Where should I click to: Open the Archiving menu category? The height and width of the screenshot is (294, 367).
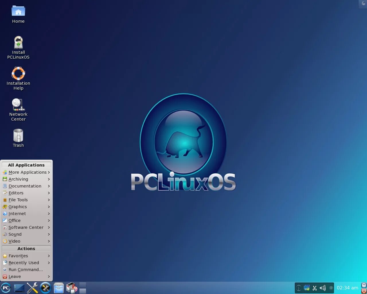tap(26, 179)
